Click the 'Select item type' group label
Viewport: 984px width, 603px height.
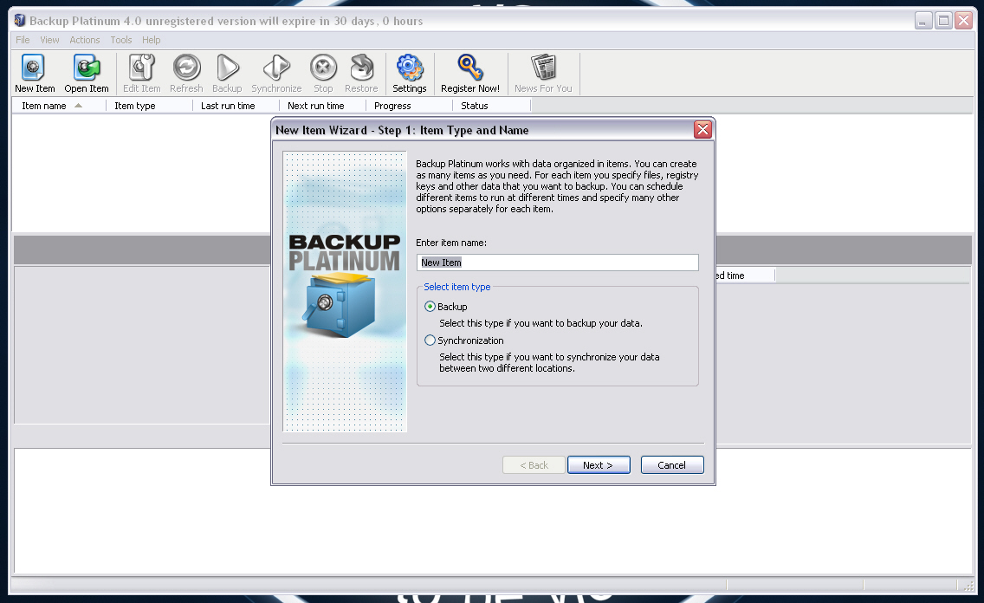(456, 287)
